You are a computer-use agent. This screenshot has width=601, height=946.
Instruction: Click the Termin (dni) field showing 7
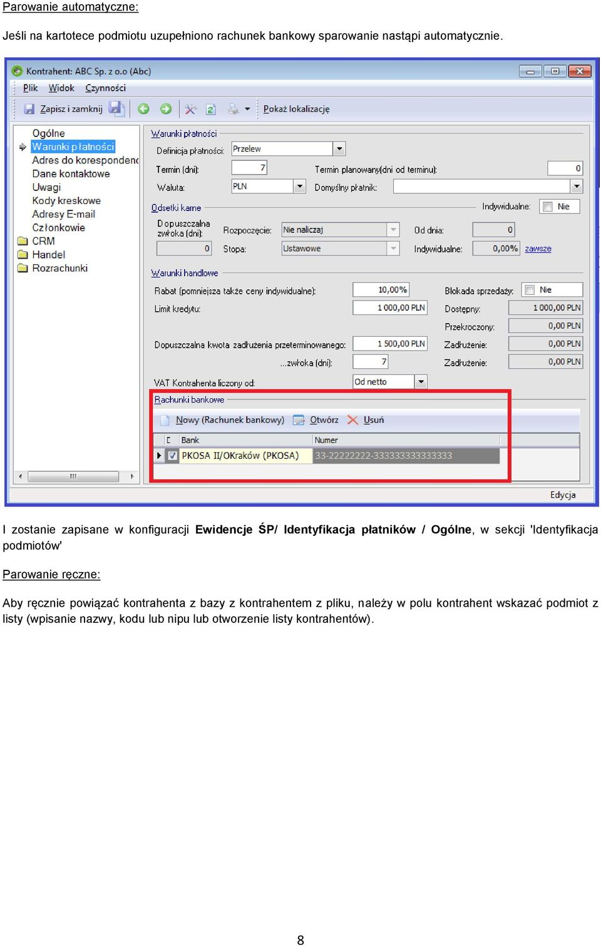(x=249, y=168)
